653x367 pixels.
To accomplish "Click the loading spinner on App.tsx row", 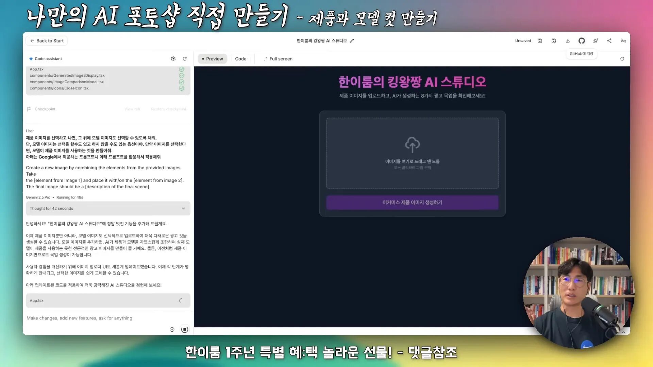I will (181, 300).
